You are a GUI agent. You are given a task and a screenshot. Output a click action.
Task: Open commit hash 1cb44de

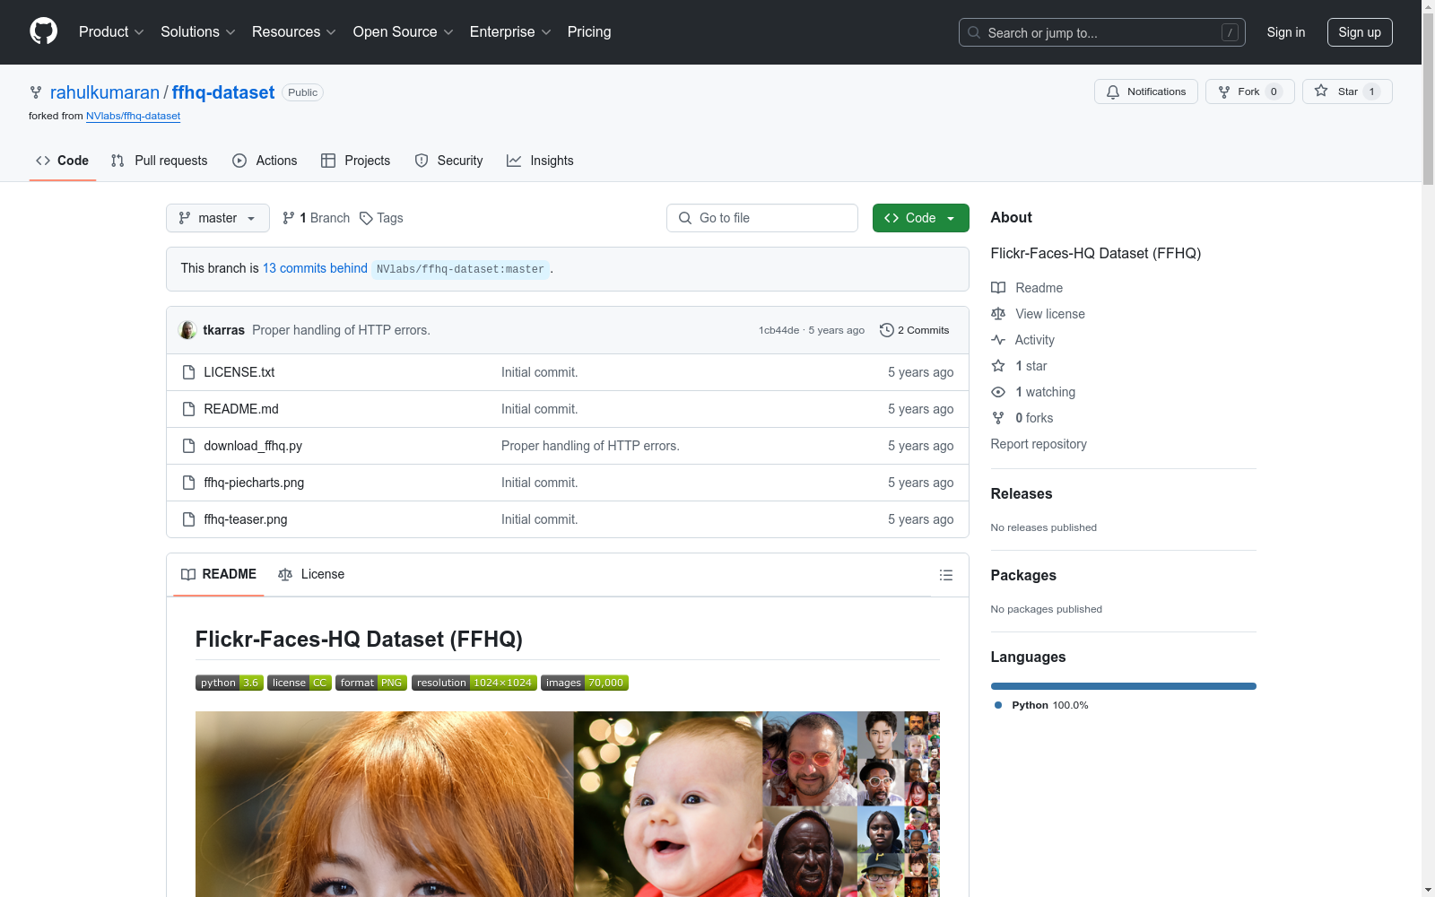[x=778, y=330]
